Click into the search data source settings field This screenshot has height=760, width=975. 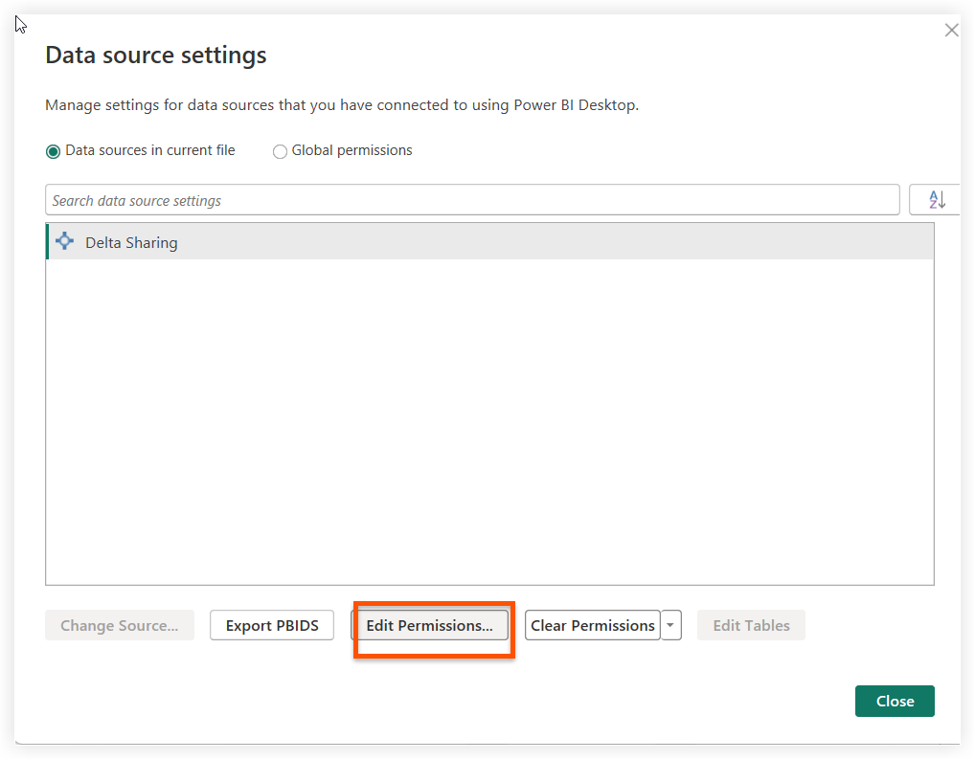pyautogui.click(x=472, y=199)
